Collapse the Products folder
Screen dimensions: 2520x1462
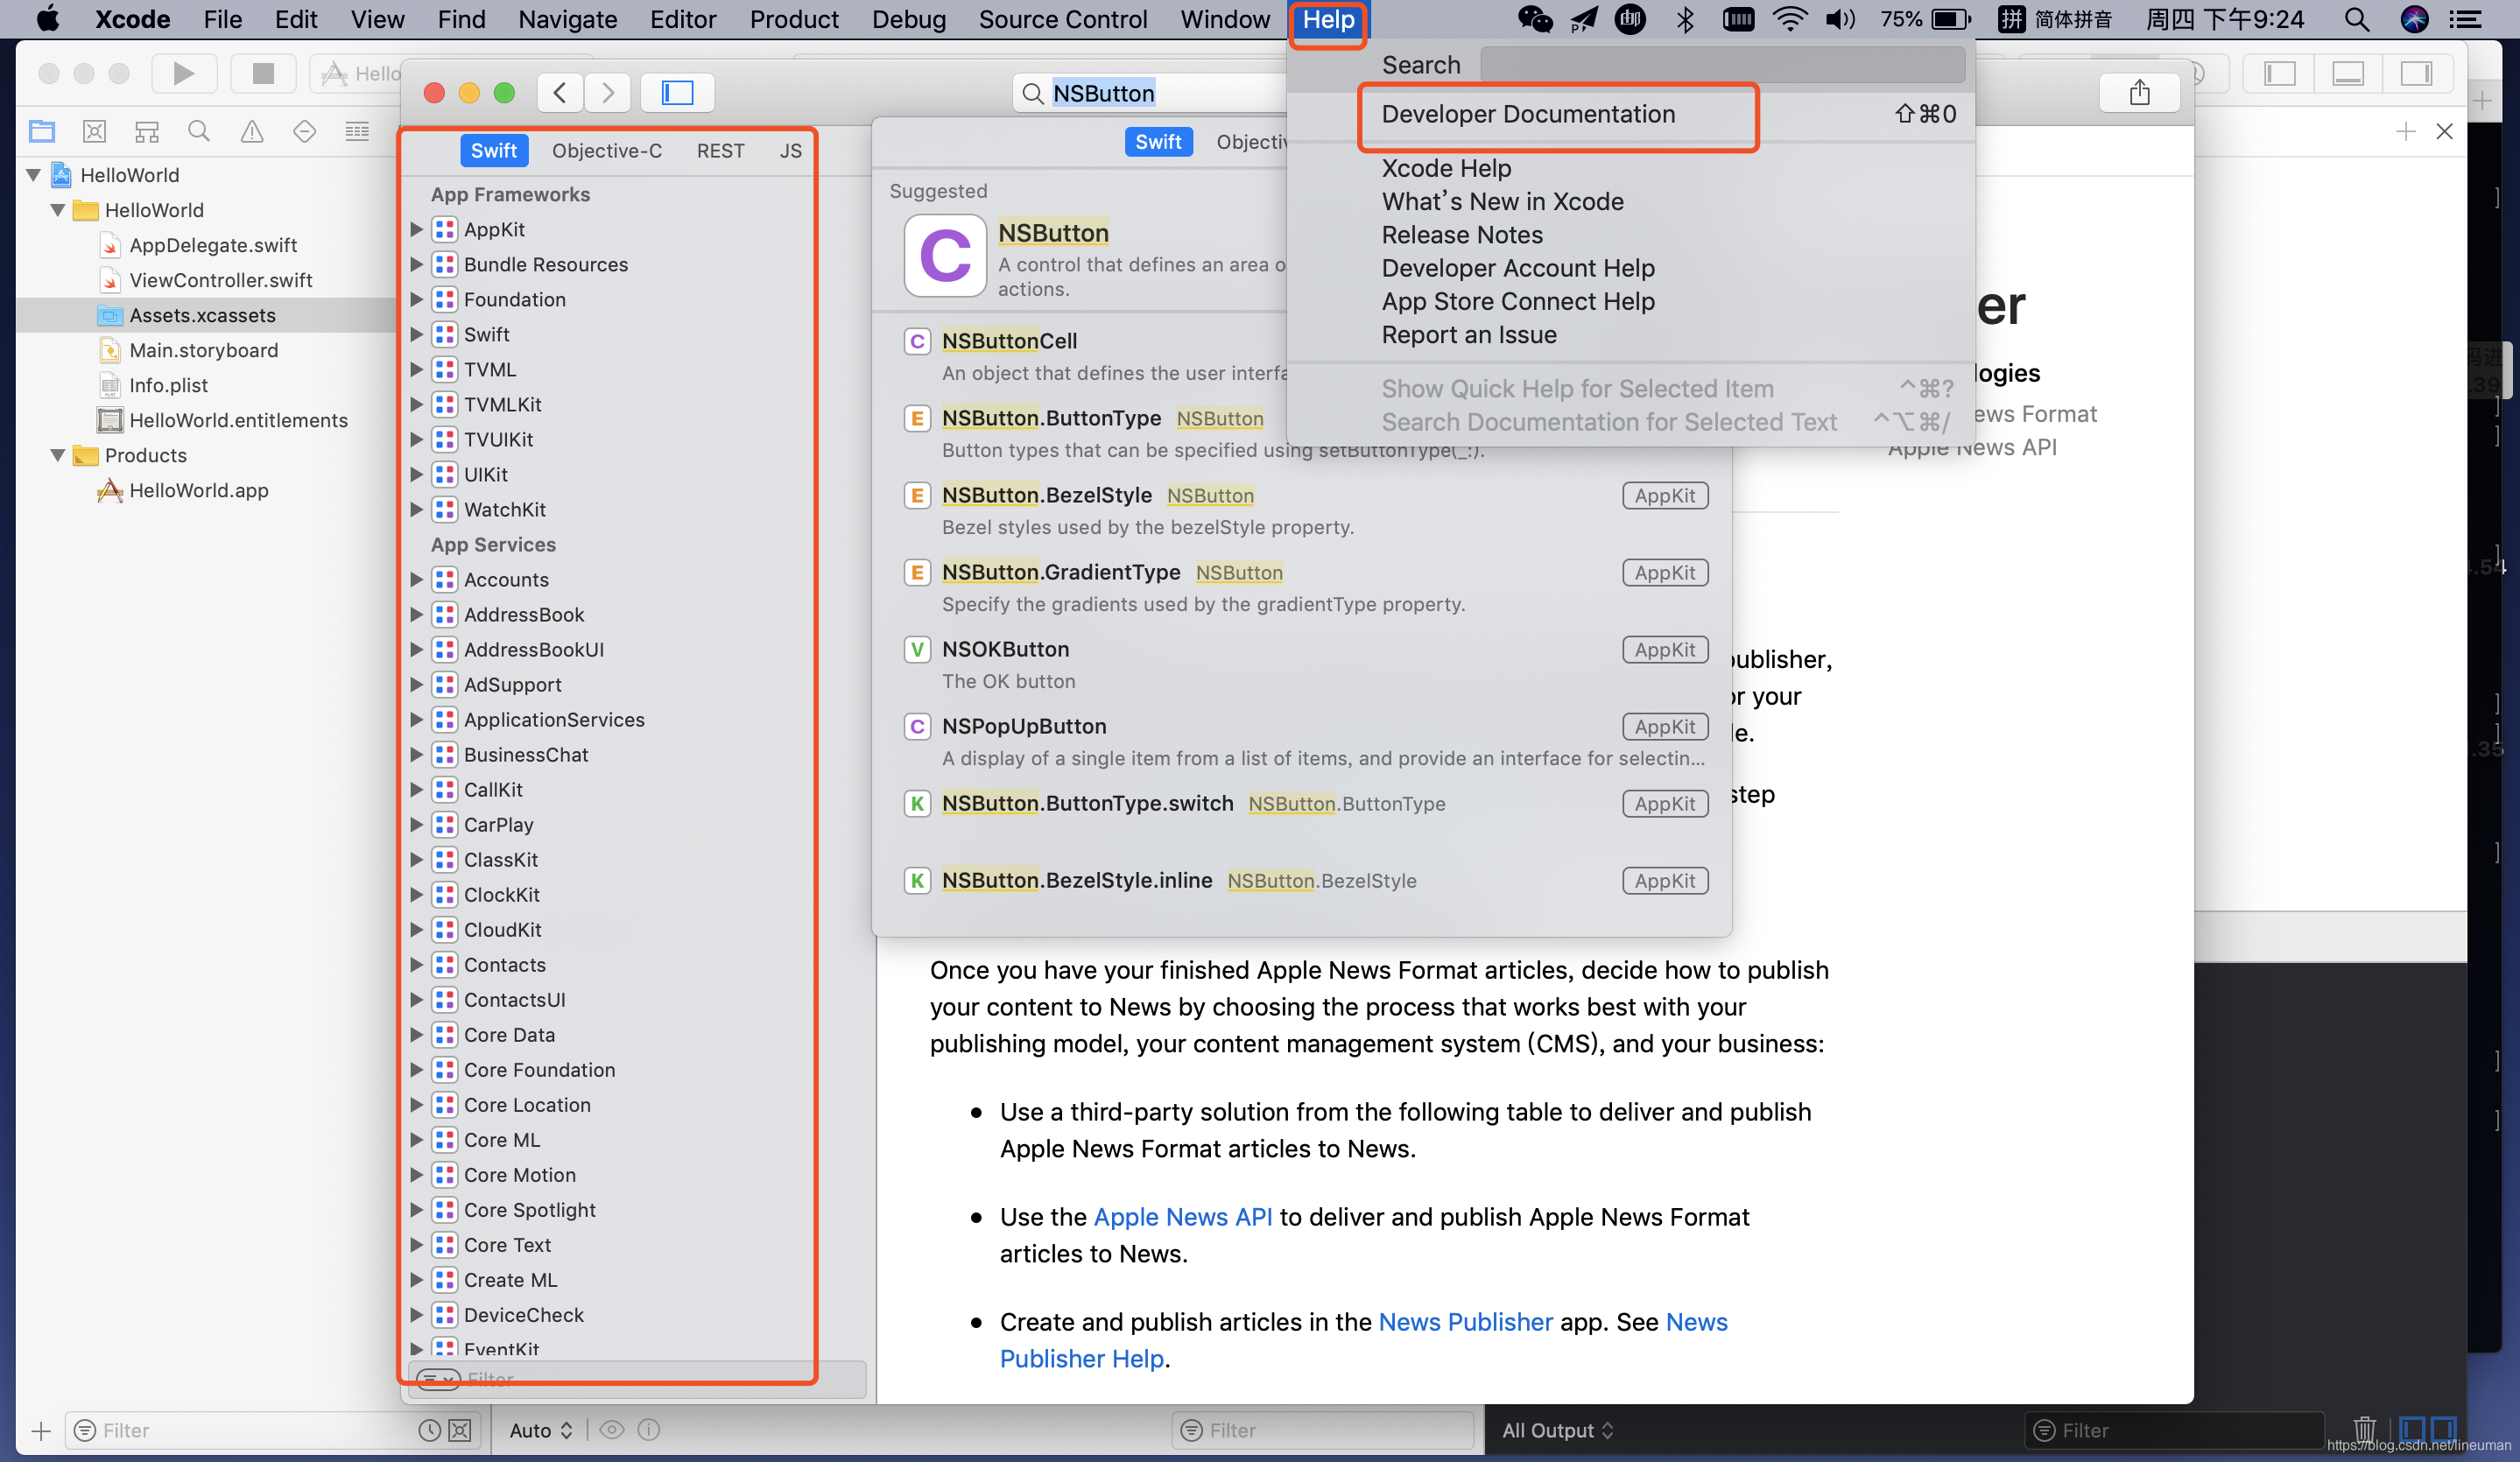(x=58, y=455)
